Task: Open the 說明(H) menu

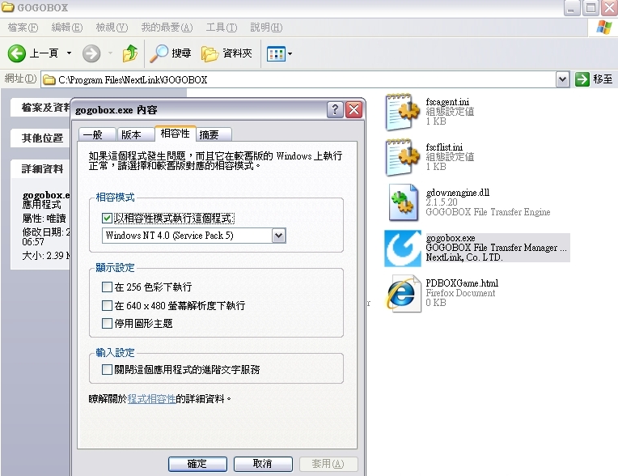Action: tap(266, 28)
